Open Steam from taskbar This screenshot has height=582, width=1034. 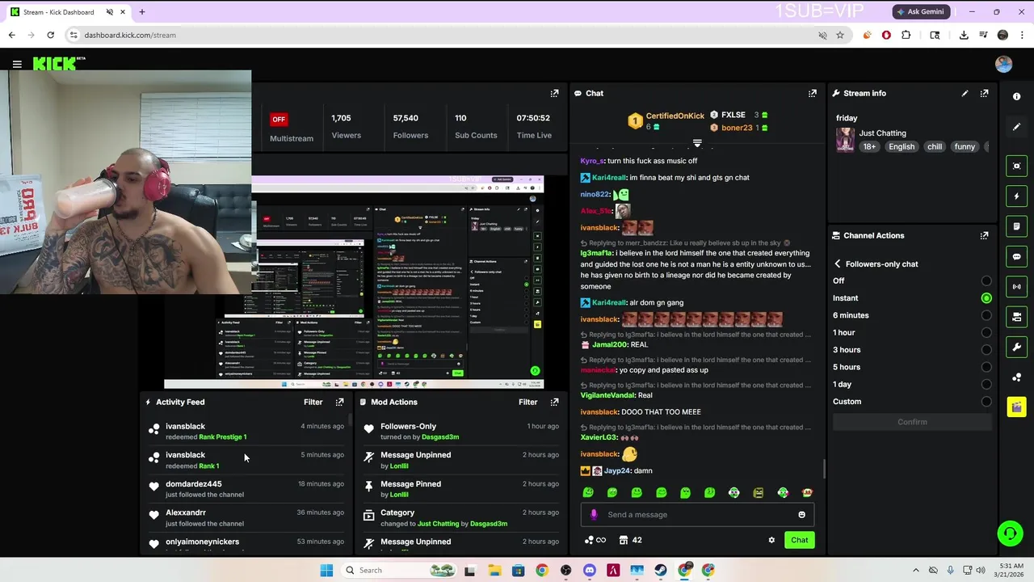661,570
